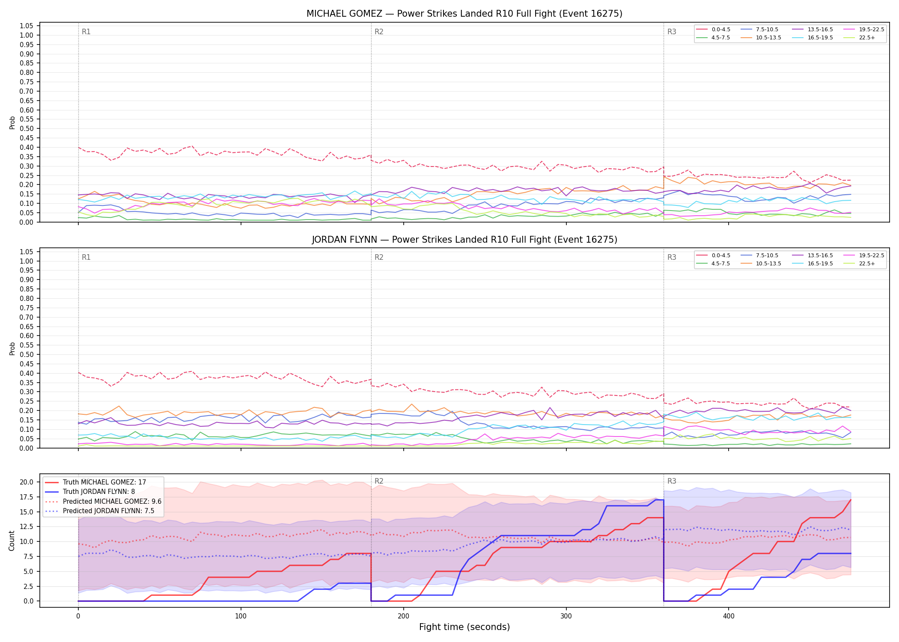This screenshot has height=642, width=899.
Task: Click the R2 round marker in Count chart
Action: [379, 481]
